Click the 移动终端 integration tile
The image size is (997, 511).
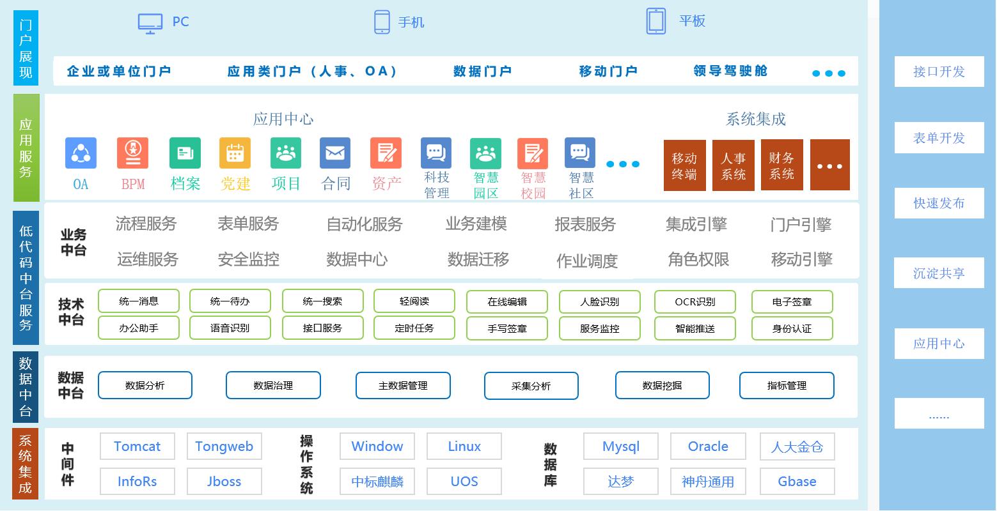(x=684, y=165)
